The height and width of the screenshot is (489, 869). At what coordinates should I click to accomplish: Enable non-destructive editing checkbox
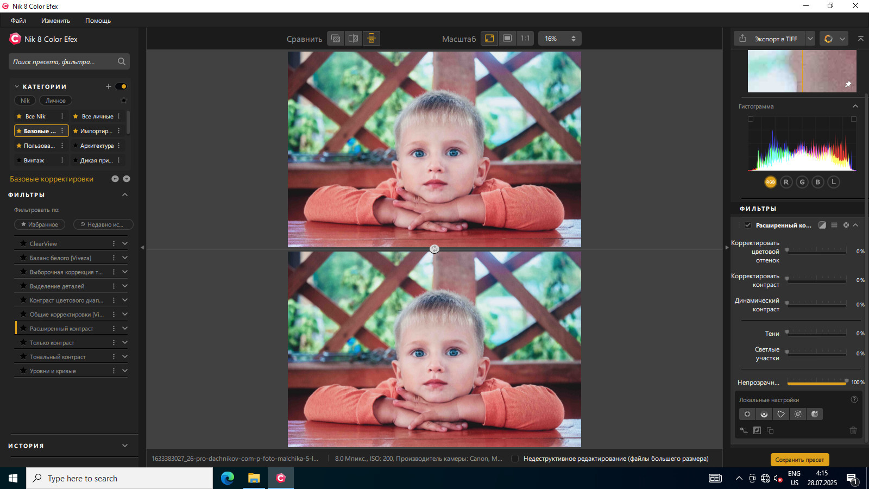[x=515, y=459]
